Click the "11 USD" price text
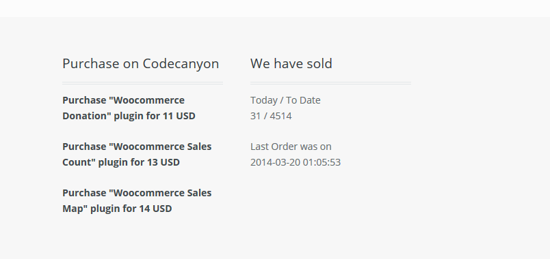Screen dimensions: 550x259 coord(179,116)
